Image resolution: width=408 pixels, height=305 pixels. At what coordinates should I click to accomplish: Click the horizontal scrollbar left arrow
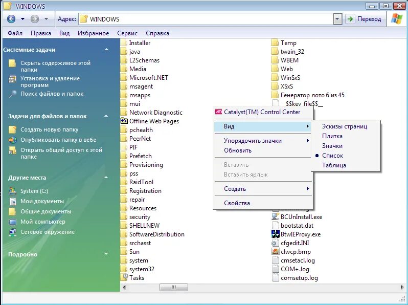(124, 287)
